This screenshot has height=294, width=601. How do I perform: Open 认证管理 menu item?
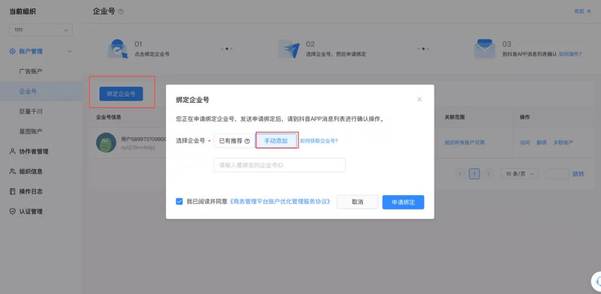pyautogui.click(x=31, y=211)
